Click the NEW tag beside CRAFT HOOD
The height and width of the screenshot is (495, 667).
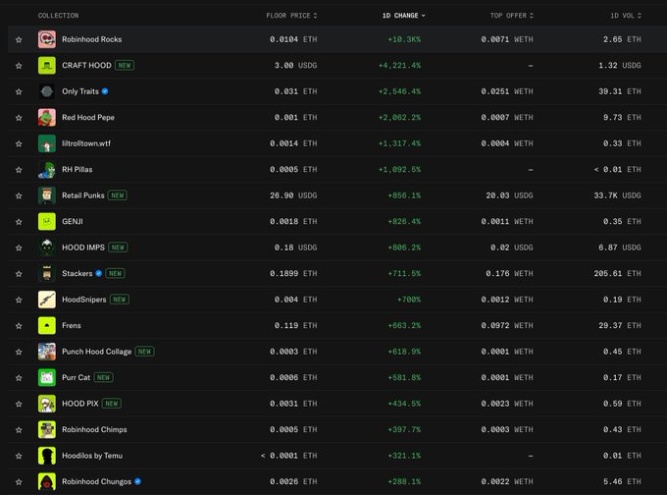pos(125,65)
